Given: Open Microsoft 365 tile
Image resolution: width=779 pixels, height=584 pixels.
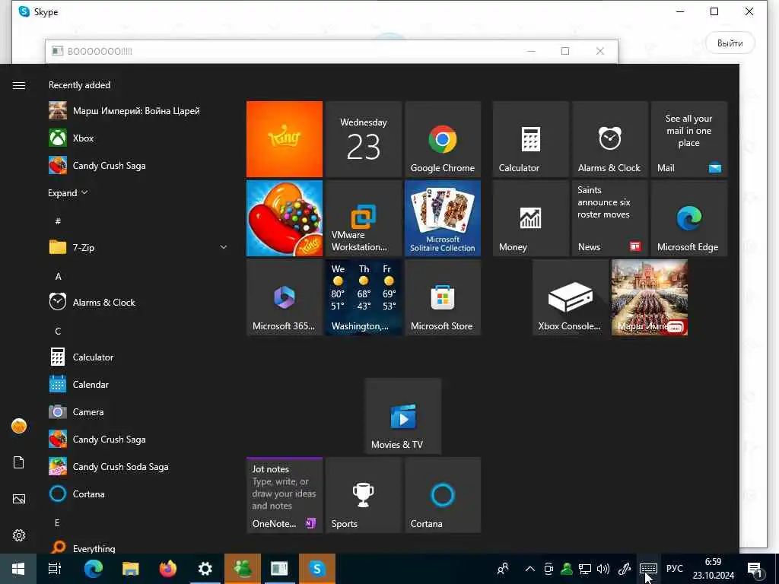Looking at the screenshot, I should [x=285, y=297].
